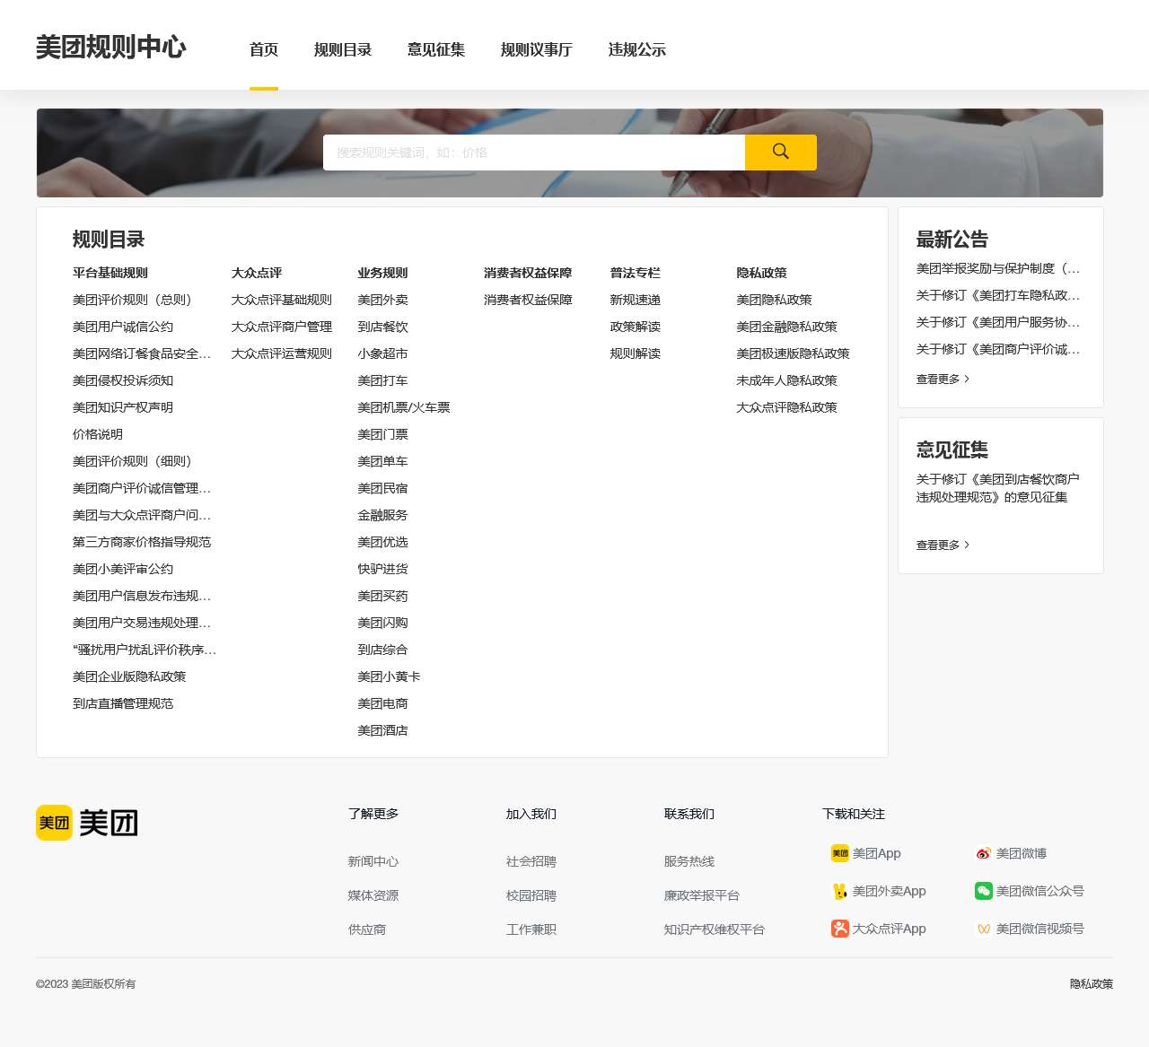Click the 美团App icon in footer

tap(838, 853)
